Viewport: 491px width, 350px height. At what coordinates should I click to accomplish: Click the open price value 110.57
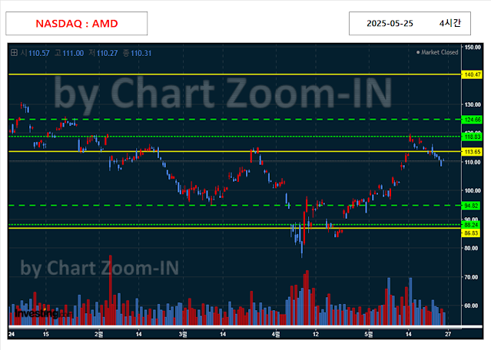pyautogui.click(x=39, y=53)
